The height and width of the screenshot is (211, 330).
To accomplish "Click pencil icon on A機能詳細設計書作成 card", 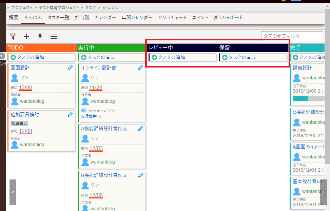I will (141, 128).
